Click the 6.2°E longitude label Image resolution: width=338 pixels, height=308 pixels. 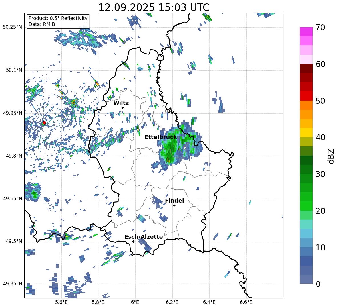tap(172, 302)
